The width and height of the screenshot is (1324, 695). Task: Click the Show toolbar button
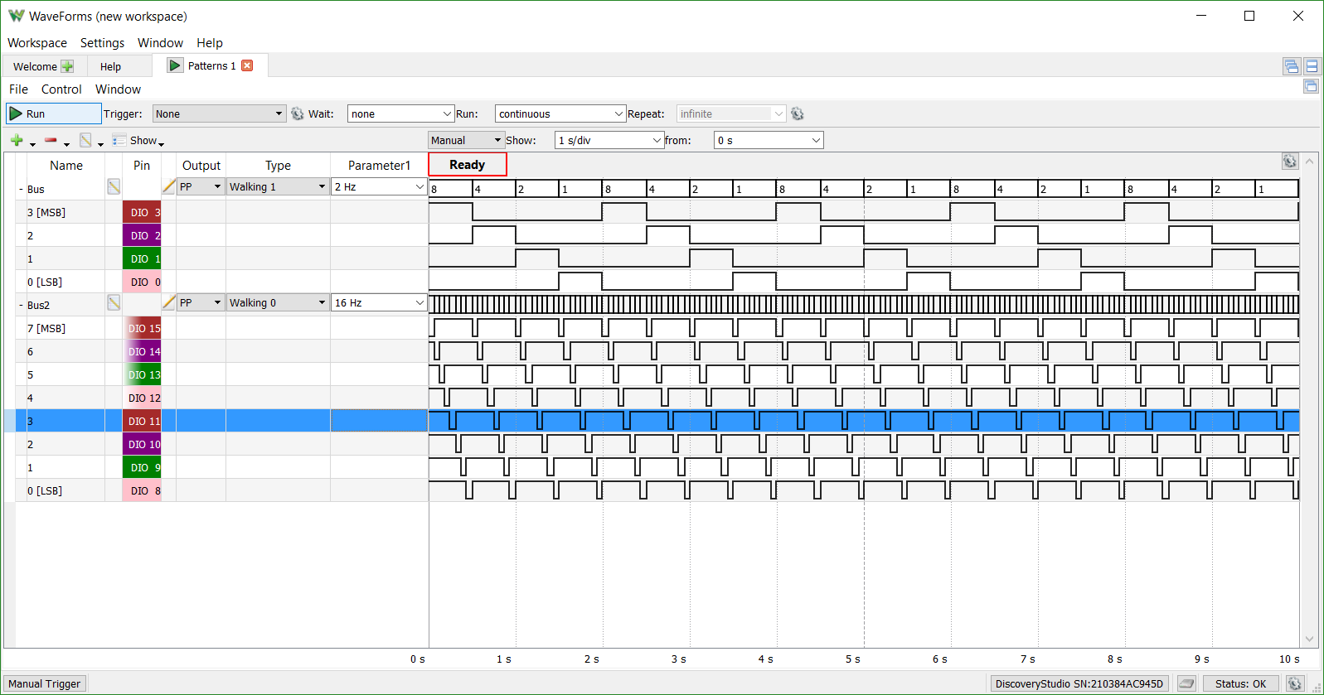point(138,141)
